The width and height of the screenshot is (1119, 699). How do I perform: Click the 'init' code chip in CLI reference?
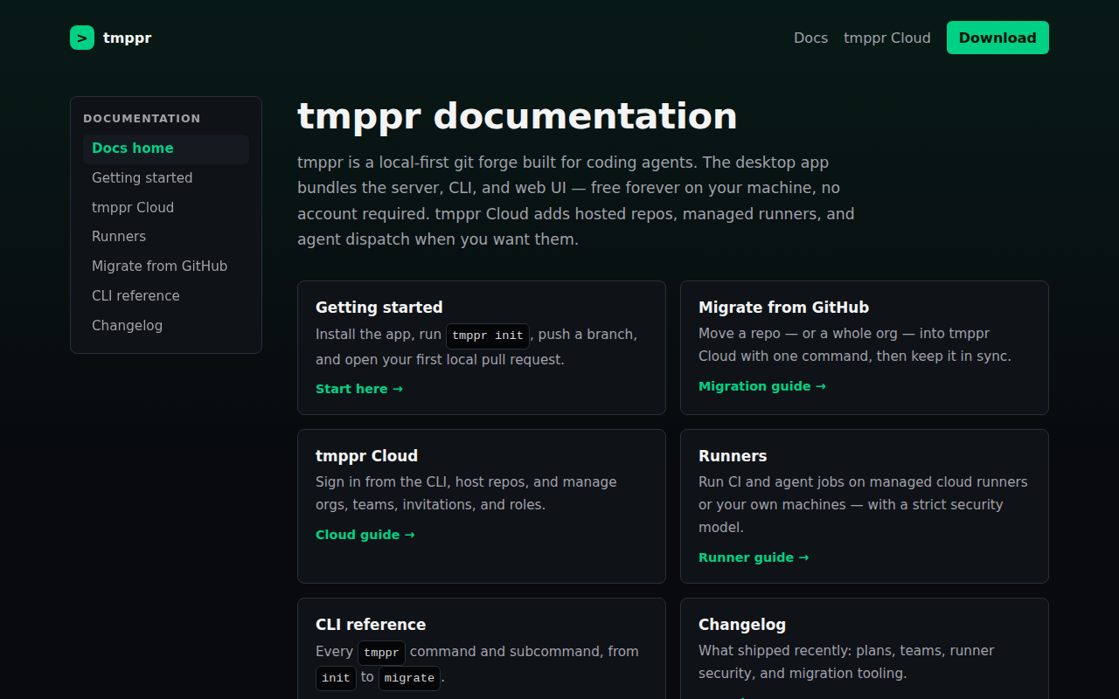coord(336,678)
